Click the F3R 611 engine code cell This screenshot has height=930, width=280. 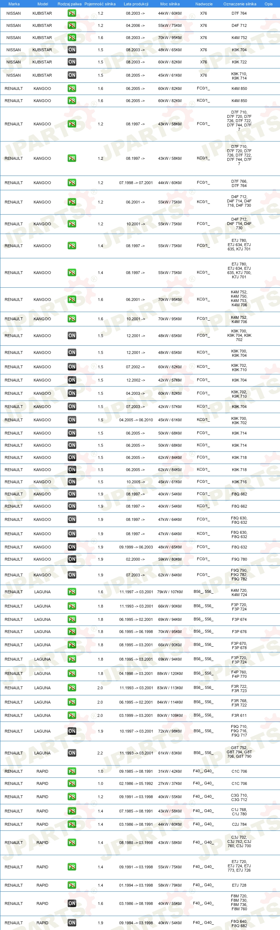click(x=239, y=715)
